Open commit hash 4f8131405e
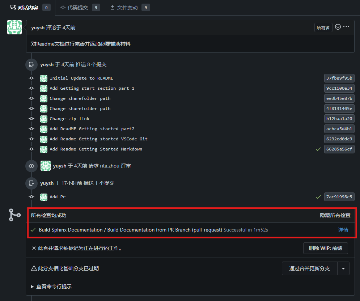This screenshot has width=360, height=301. point(339,109)
